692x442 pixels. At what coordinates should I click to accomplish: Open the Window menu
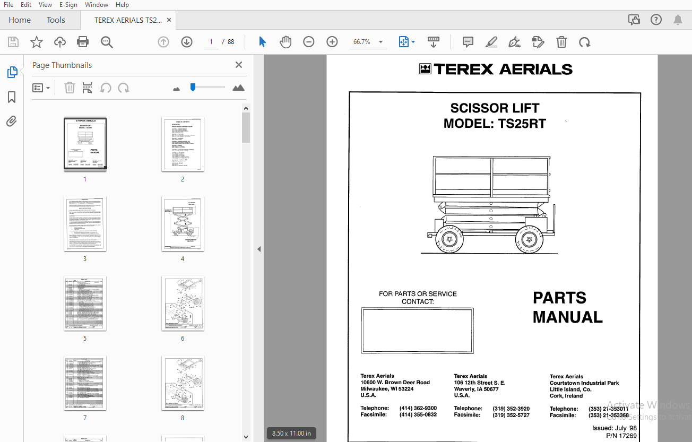click(x=97, y=5)
